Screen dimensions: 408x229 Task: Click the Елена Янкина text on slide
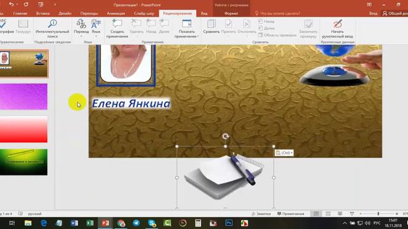pyautogui.click(x=131, y=104)
